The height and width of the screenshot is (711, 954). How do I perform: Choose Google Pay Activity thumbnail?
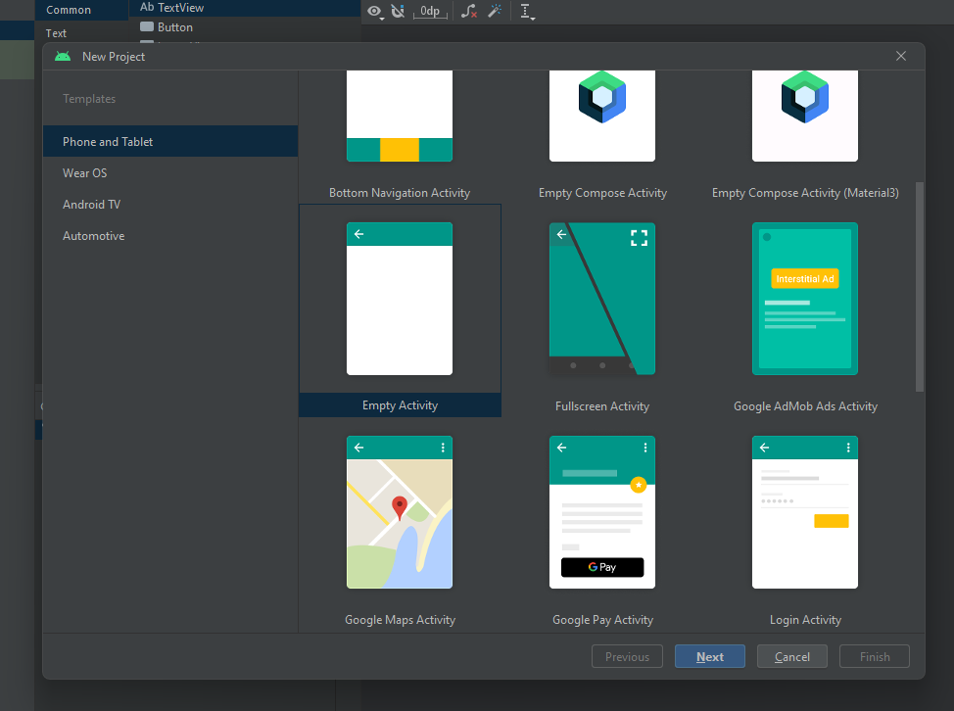[602, 512]
